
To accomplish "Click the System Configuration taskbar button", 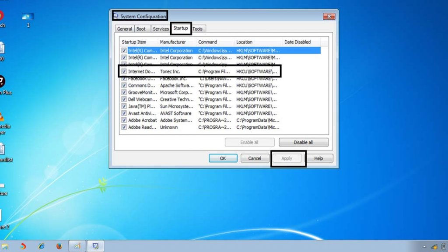I will (95, 246).
